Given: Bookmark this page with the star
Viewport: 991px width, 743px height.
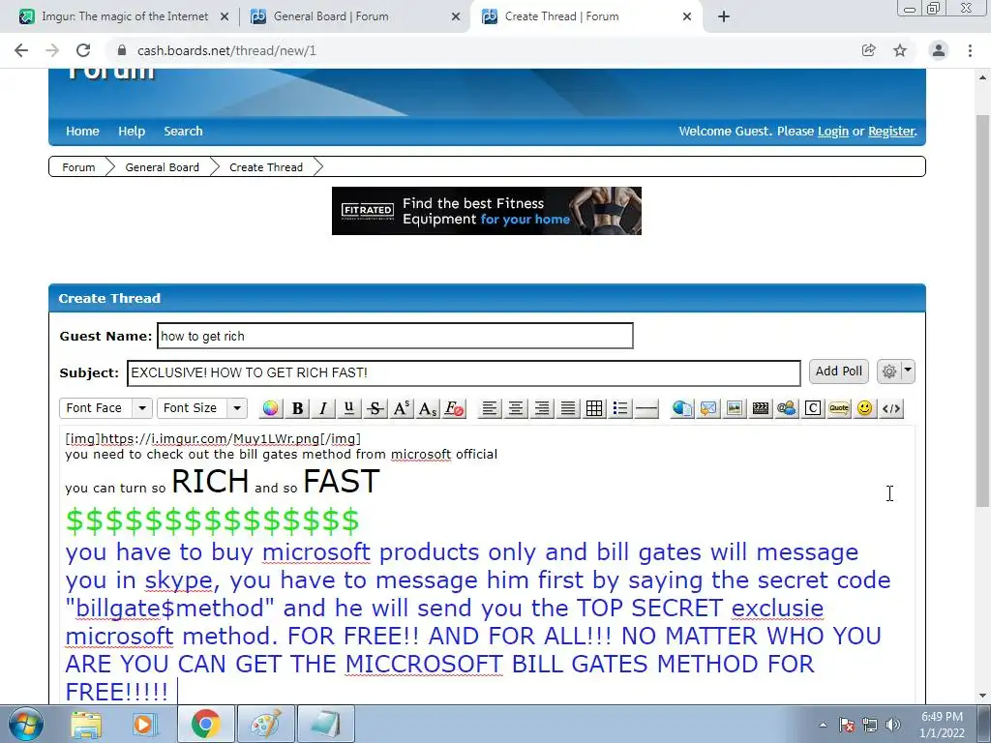Looking at the screenshot, I should coord(900,50).
